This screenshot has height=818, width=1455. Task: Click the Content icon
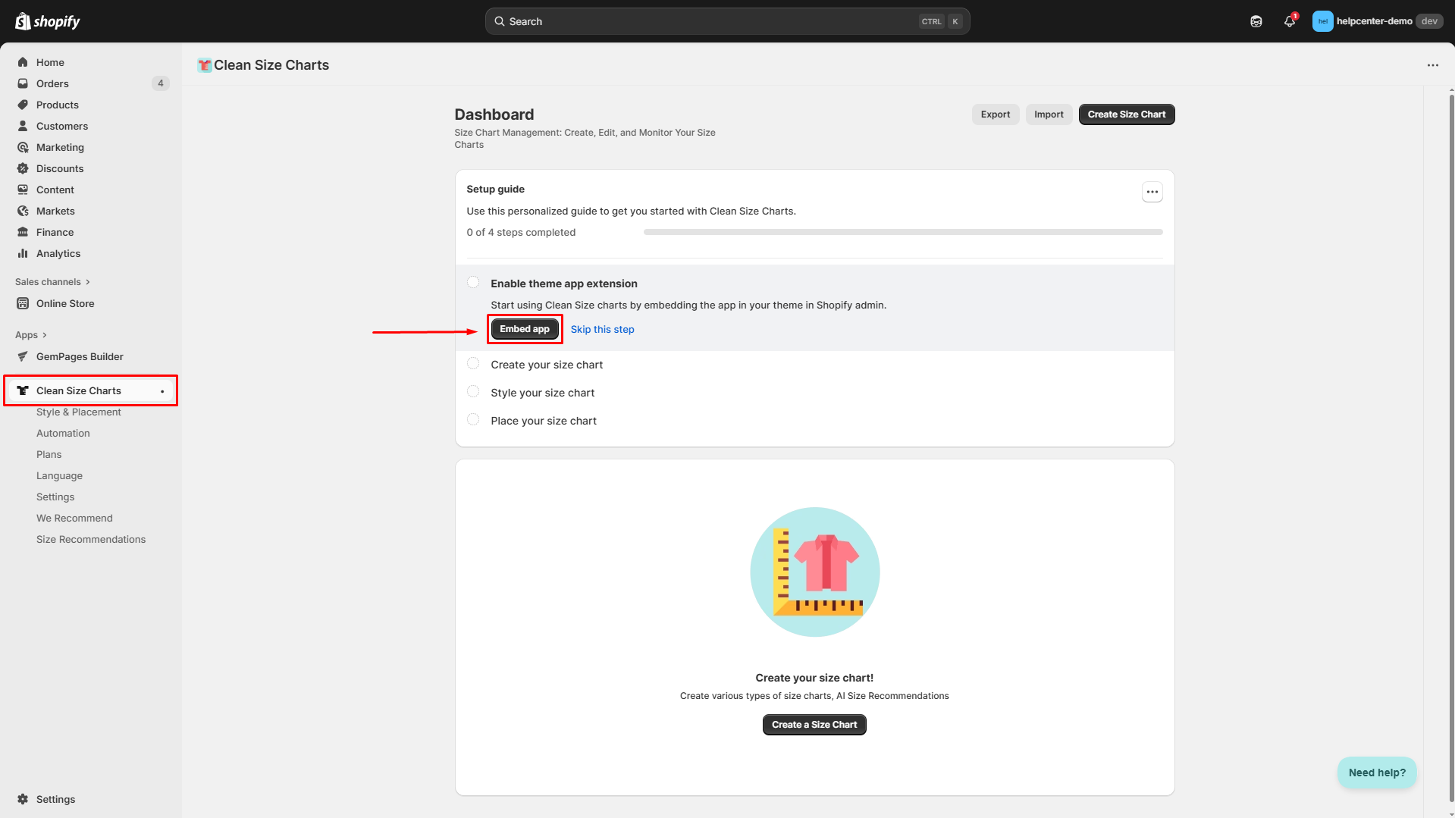pos(23,190)
